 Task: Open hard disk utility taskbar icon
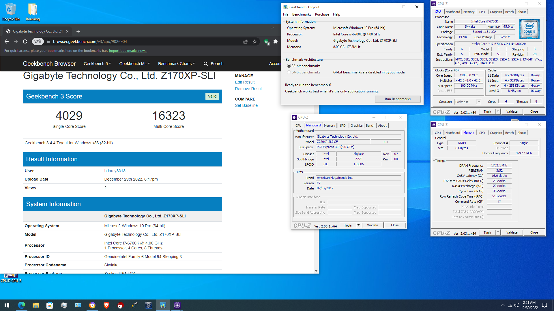(x=149, y=305)
